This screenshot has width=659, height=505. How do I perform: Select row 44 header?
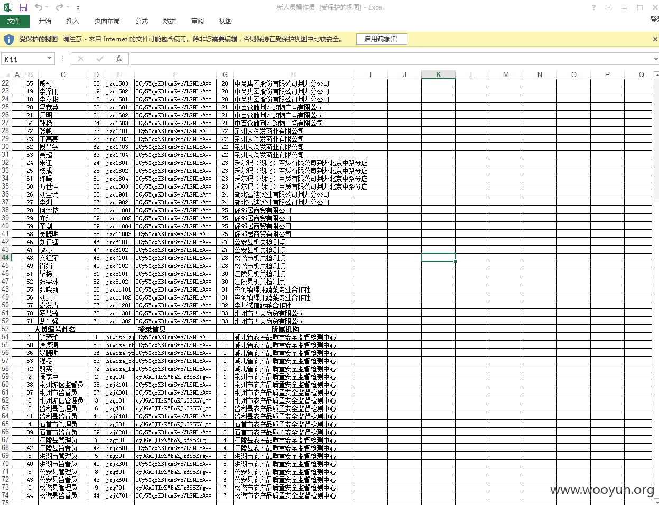coord(5,258)
